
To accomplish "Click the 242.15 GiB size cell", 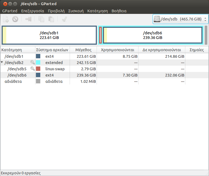I will 86,63.
